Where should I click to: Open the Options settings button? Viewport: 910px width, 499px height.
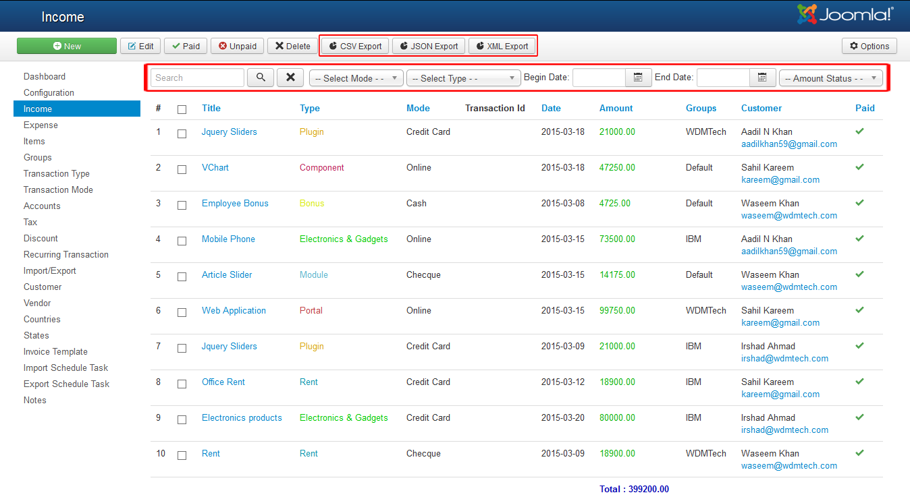(869, 46)
